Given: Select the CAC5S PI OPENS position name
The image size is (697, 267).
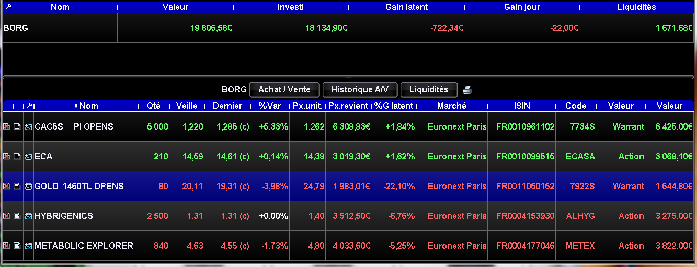Looking at the screenshot, I should click(x=74, y=126).
